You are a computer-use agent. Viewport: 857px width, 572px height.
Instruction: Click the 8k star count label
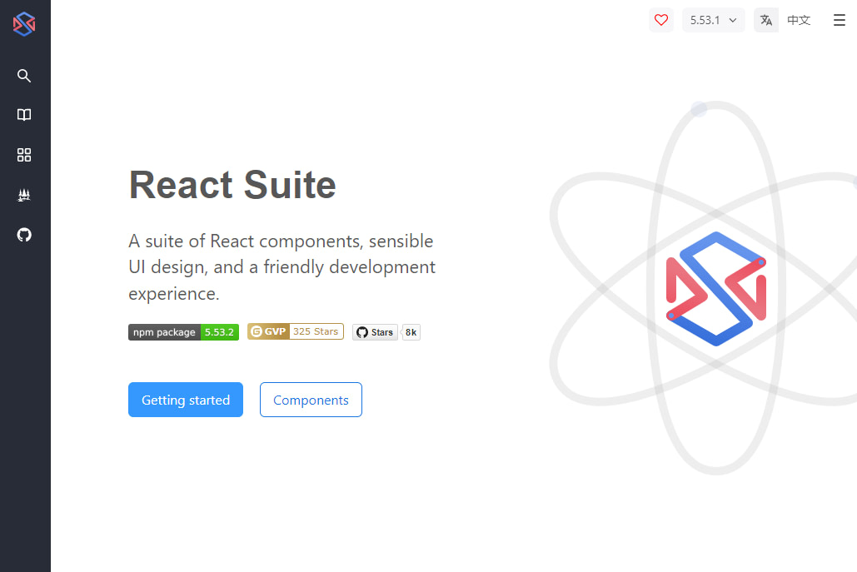click(410, 331)
